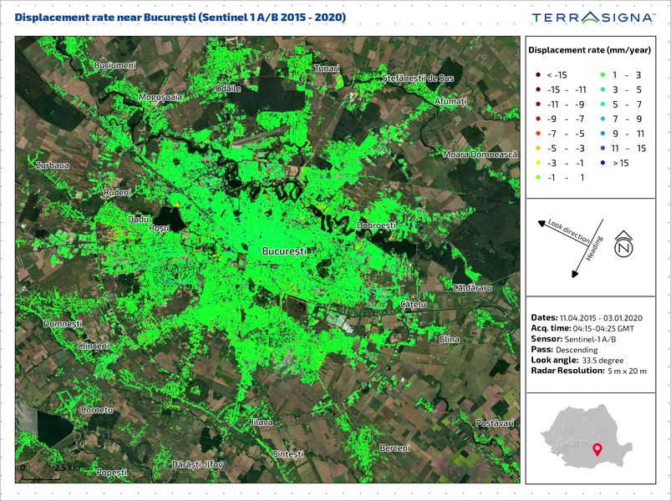The width and height of the screenshot is (671, 501).
Task: Select the dark red '< -15' legend dot
Action: point(538,75)
